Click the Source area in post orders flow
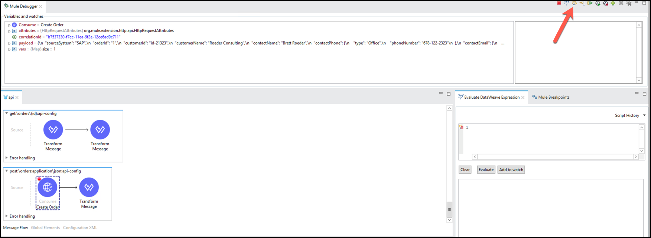This screenshot has height=238, width=651. [17, 188]
